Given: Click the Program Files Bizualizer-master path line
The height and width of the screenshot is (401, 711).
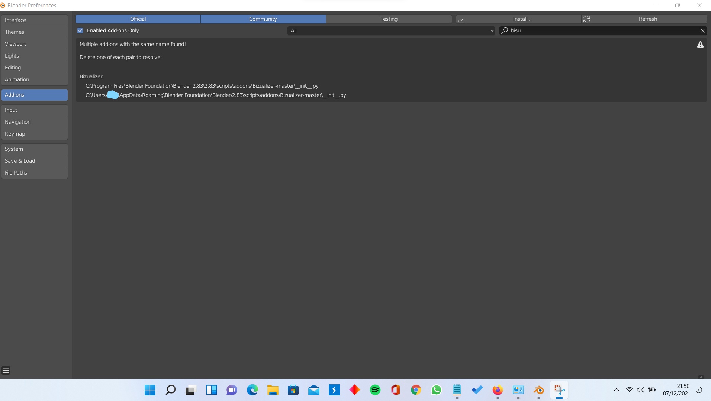Looking at the screenshot, I should pos(202,86).
